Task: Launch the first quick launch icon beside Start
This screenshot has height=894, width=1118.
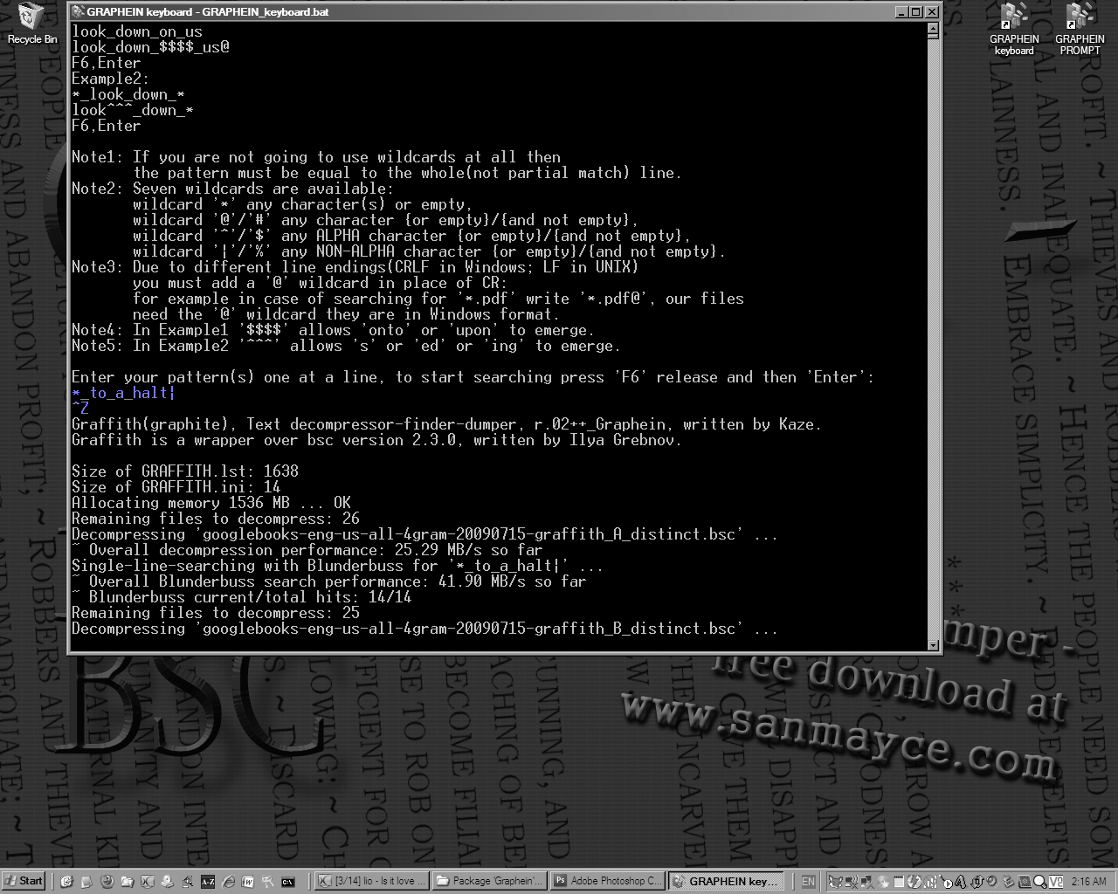Action: click(66, 882)
